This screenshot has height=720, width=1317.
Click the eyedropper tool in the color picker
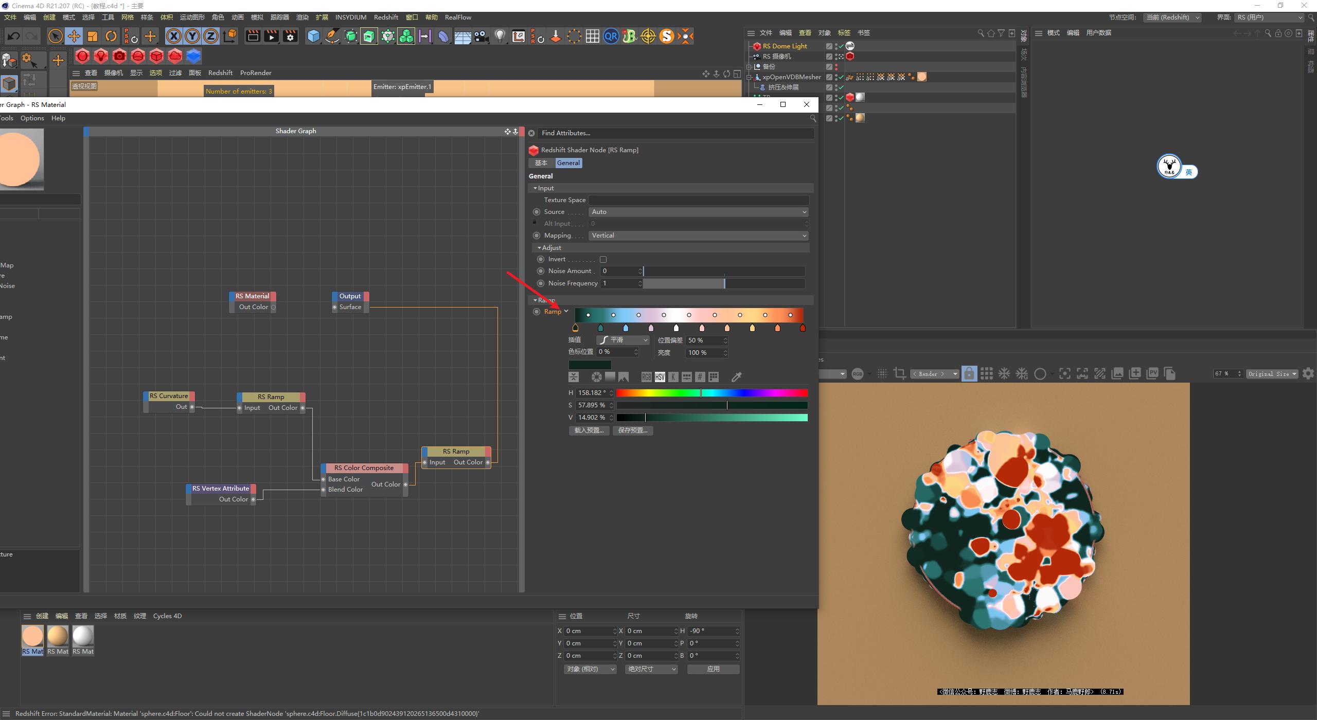tap(736, 377)
